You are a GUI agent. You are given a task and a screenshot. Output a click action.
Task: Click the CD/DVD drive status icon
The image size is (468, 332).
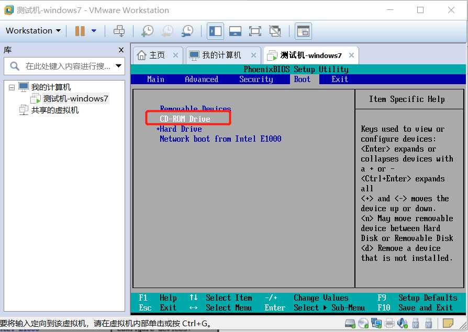pyautogui.click(x=363, y=323)
